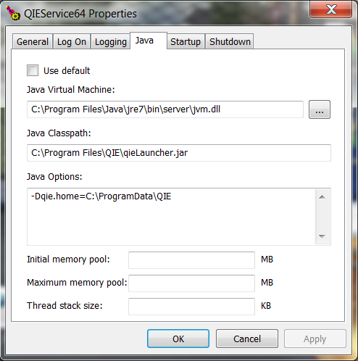Focus the Java Options text area
The height and width of the screenshot is (361, 358).
click(171, 217)
